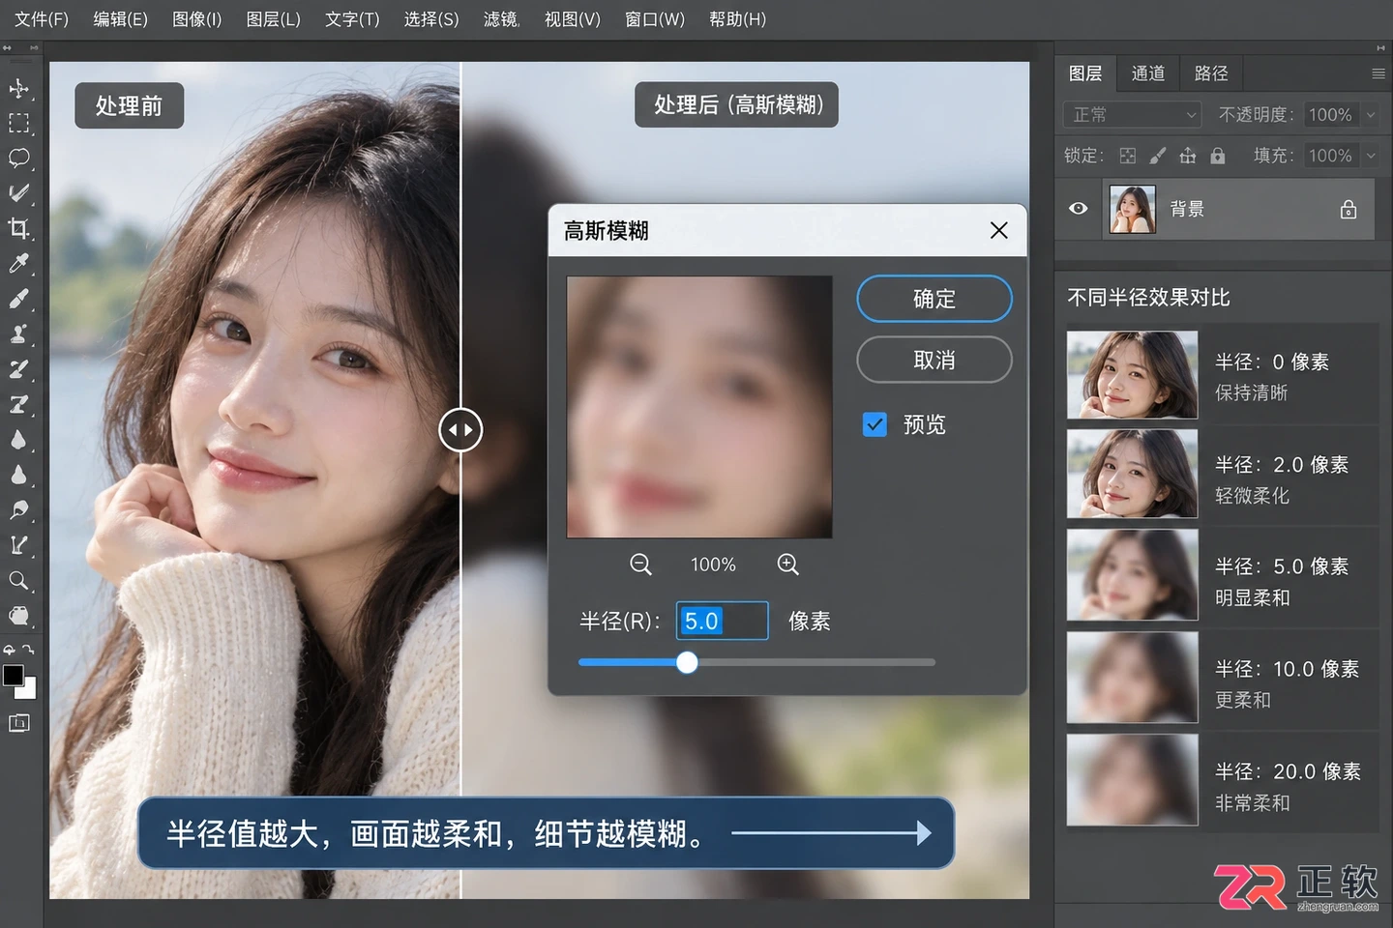Select the 半径: 20.0 像素 thumbnail
Screen dimensions: 1393x928
pyautogui.click(x=1133, y=780)
